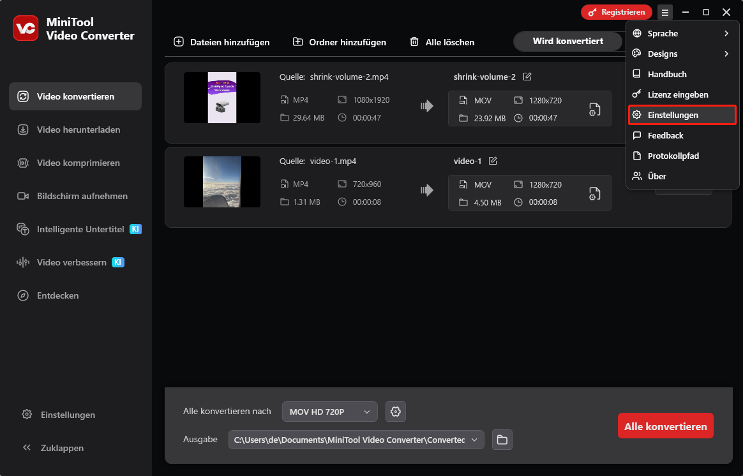Click source text video-1.mp4
Image resolution: width=743 pixels, height=476 pixels.
(x=333, y=161)
